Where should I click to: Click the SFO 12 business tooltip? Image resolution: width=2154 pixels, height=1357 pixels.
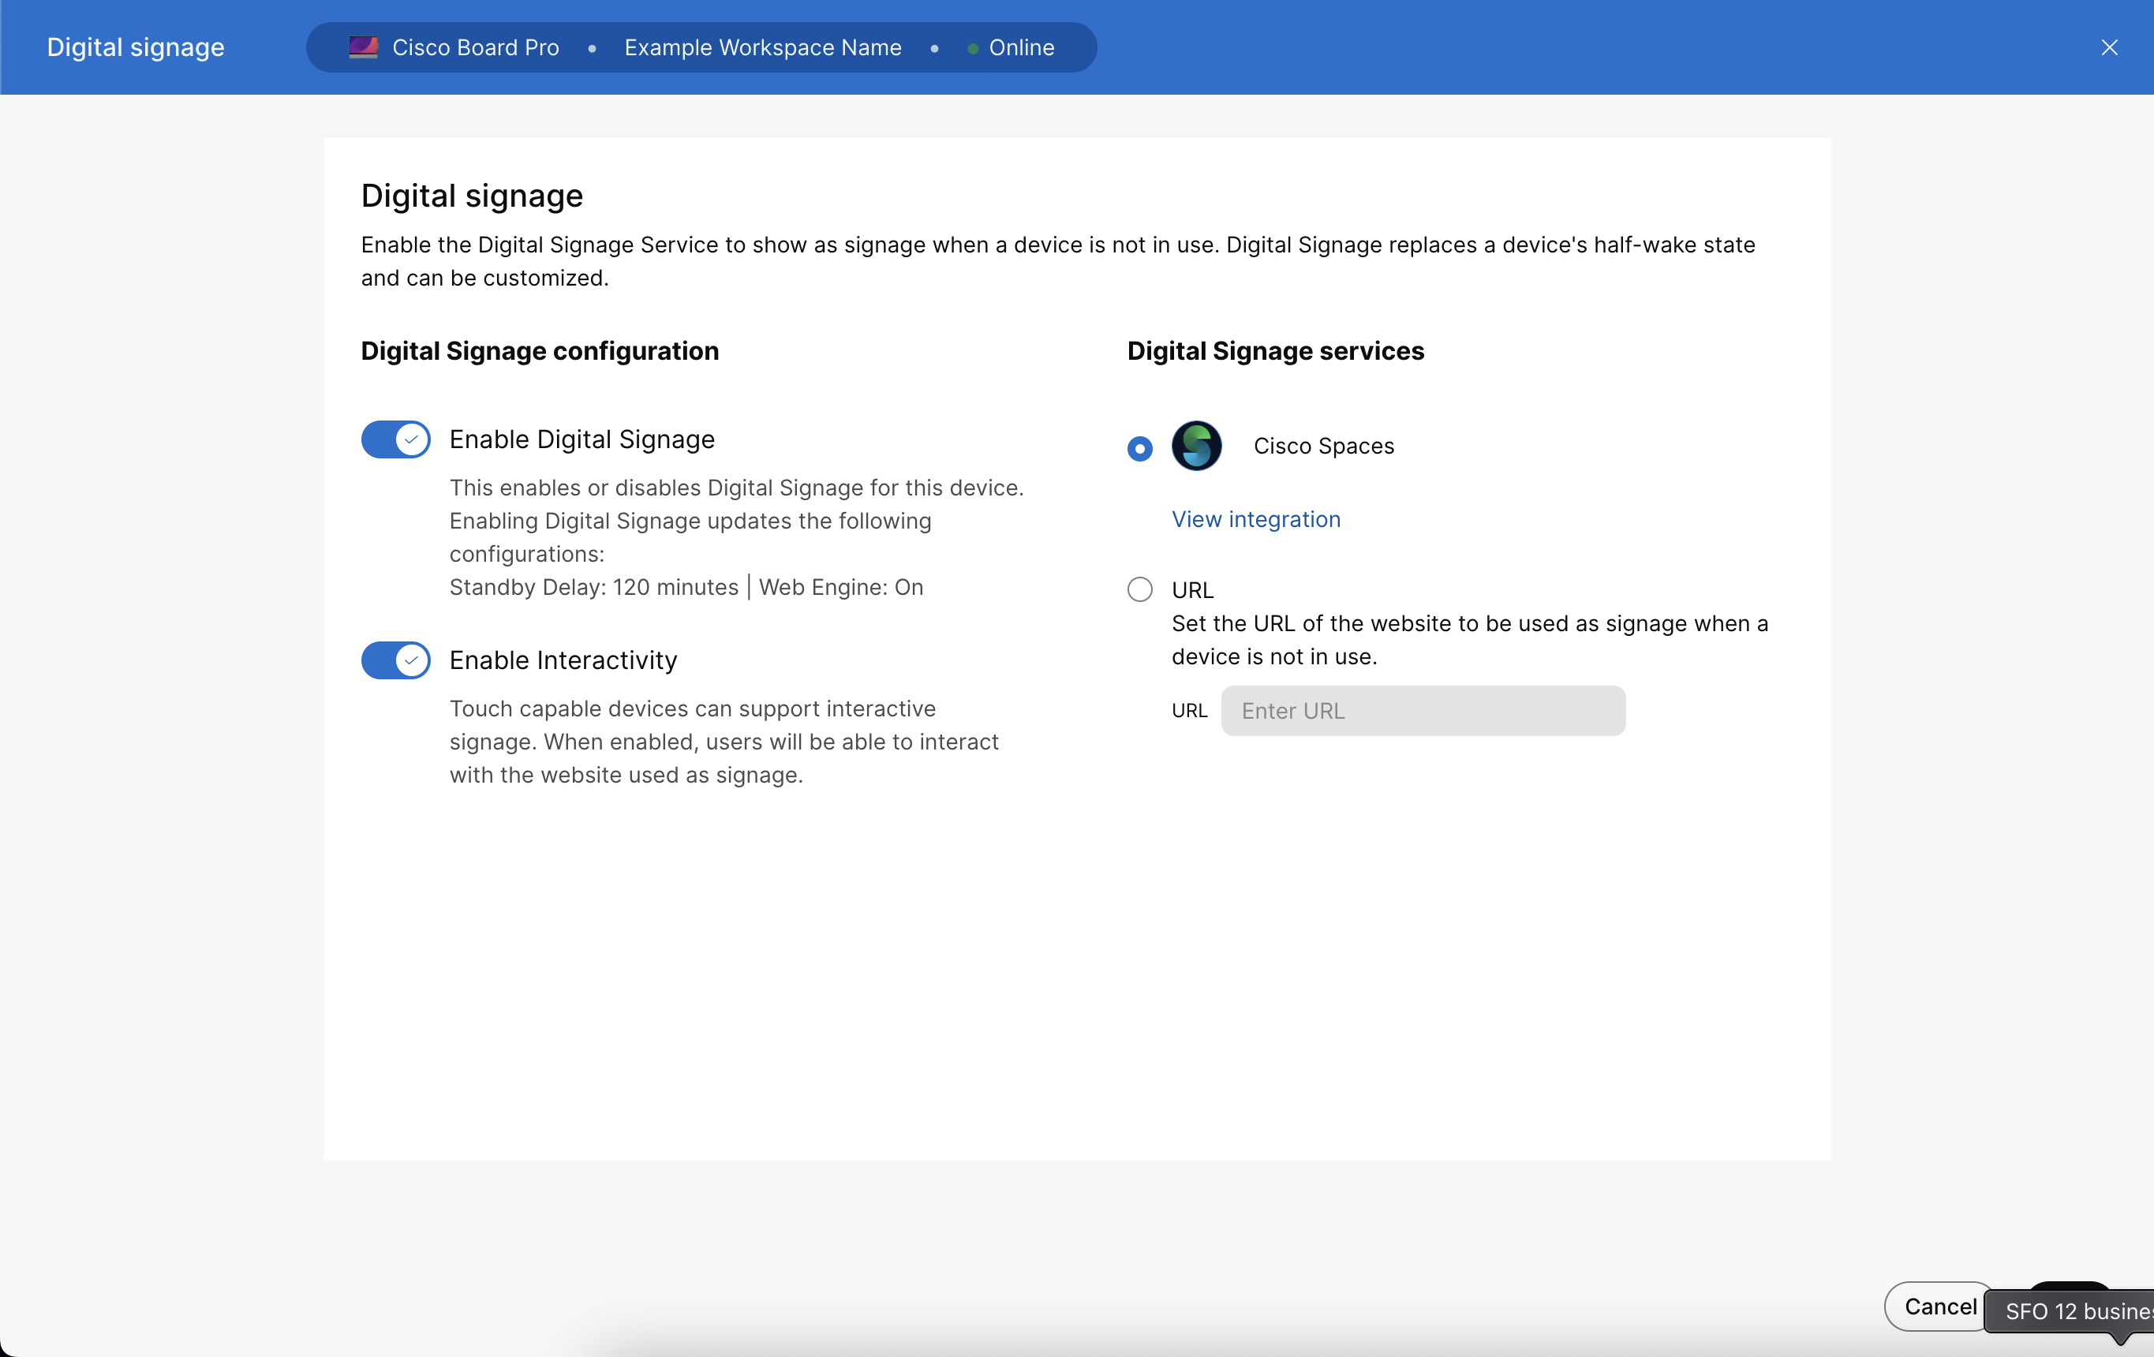(x=2075, y=1310)
